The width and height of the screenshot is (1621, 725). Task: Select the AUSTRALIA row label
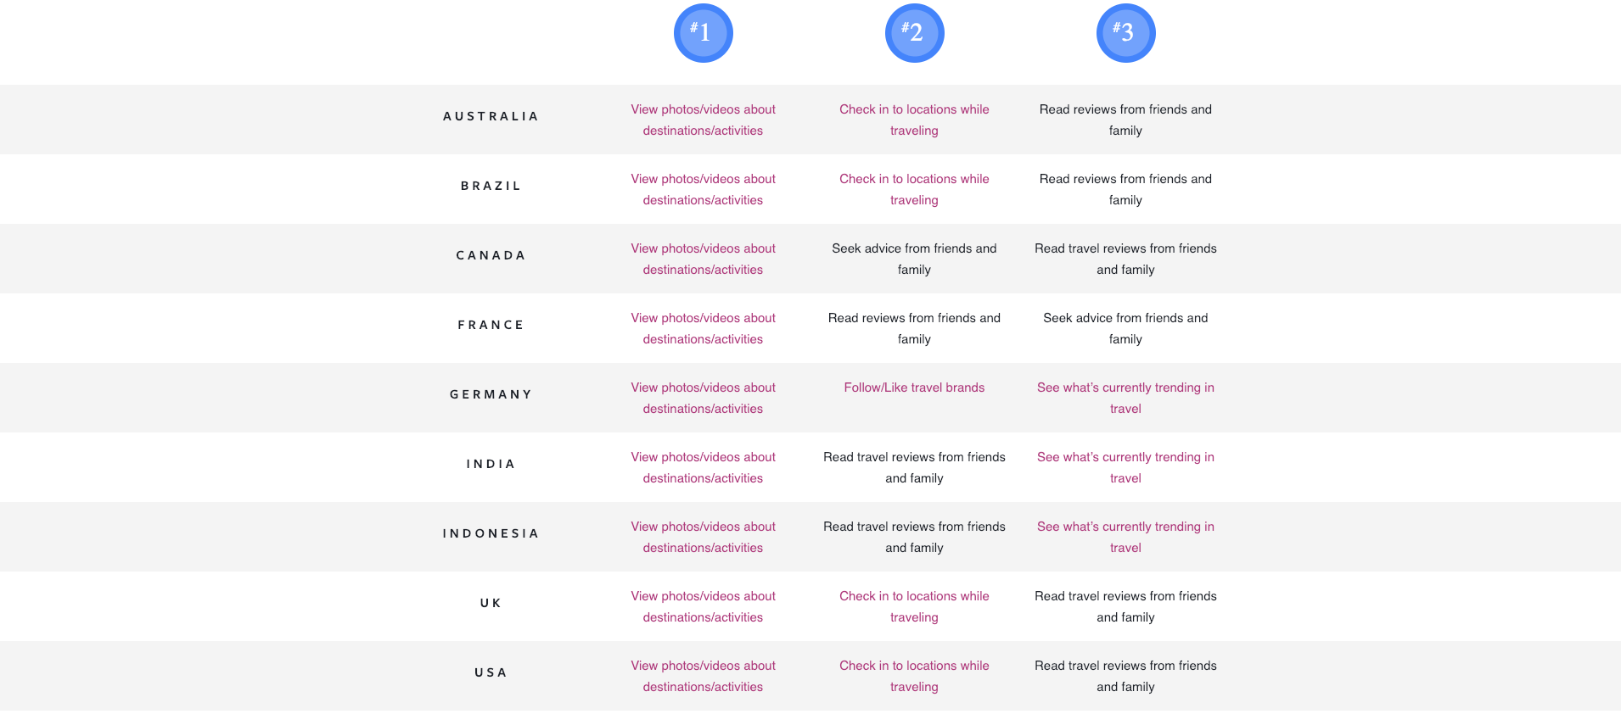(x=491, y=116)
